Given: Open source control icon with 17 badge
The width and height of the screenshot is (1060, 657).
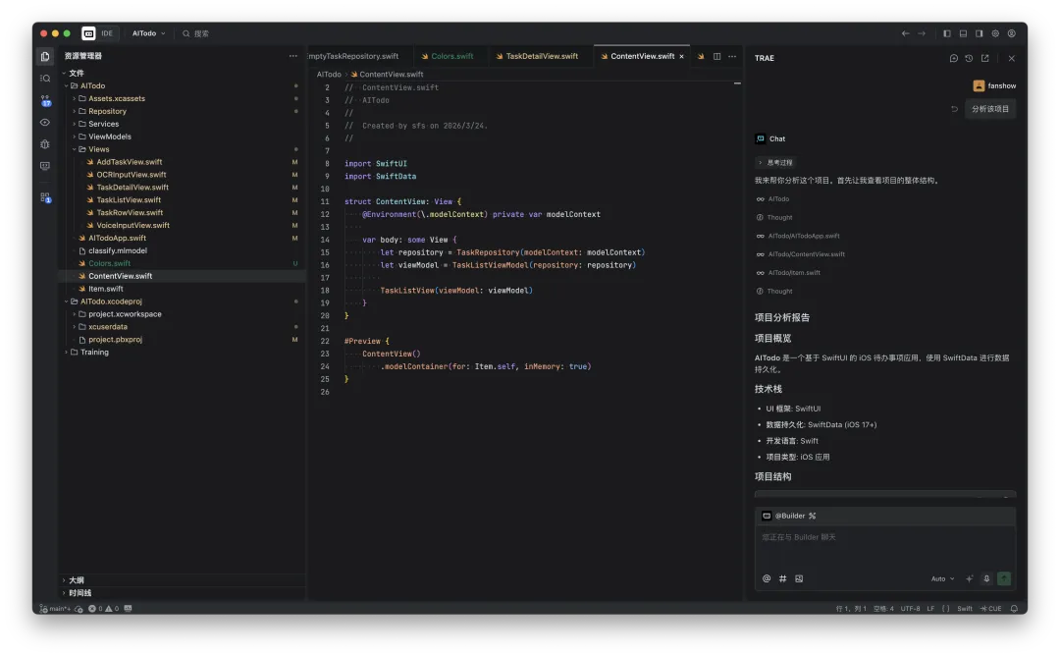Looking at the screenshot, I should click(x=45, y=101).
